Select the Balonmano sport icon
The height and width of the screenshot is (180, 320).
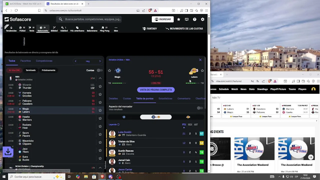click(x=92, y=29)
